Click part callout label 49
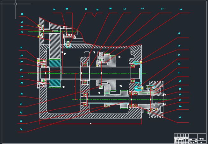208x144 pixels. [x=125, y=9]
